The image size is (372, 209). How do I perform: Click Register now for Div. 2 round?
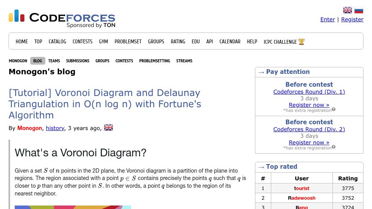pyautogui.click(x=309, y=142)
